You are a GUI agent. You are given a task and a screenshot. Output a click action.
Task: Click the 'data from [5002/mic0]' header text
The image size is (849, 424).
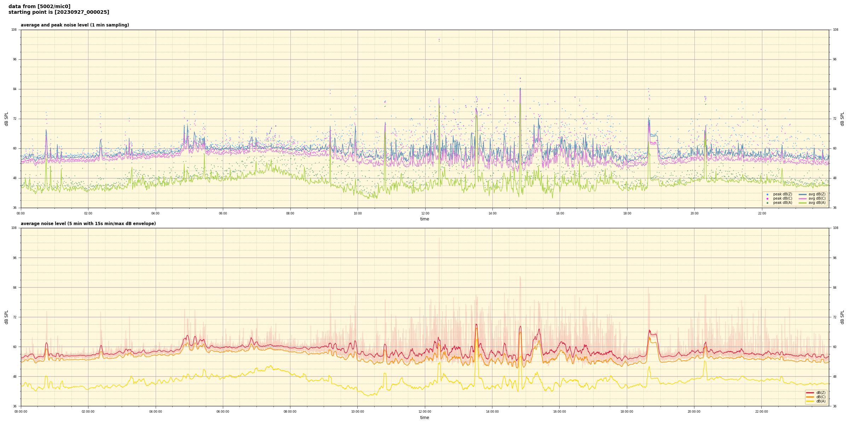pos(39,6)
